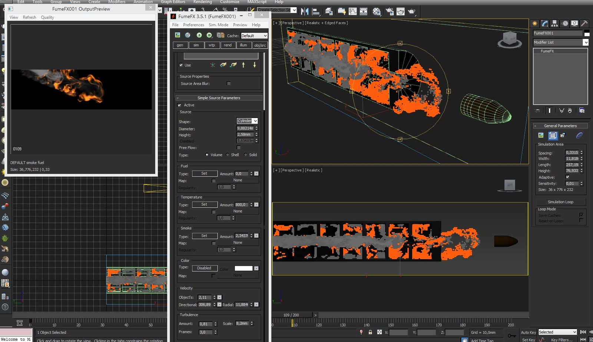593x342 pixels.
Task: Click the Auto Key button
Action: click(x=528, y=332)
